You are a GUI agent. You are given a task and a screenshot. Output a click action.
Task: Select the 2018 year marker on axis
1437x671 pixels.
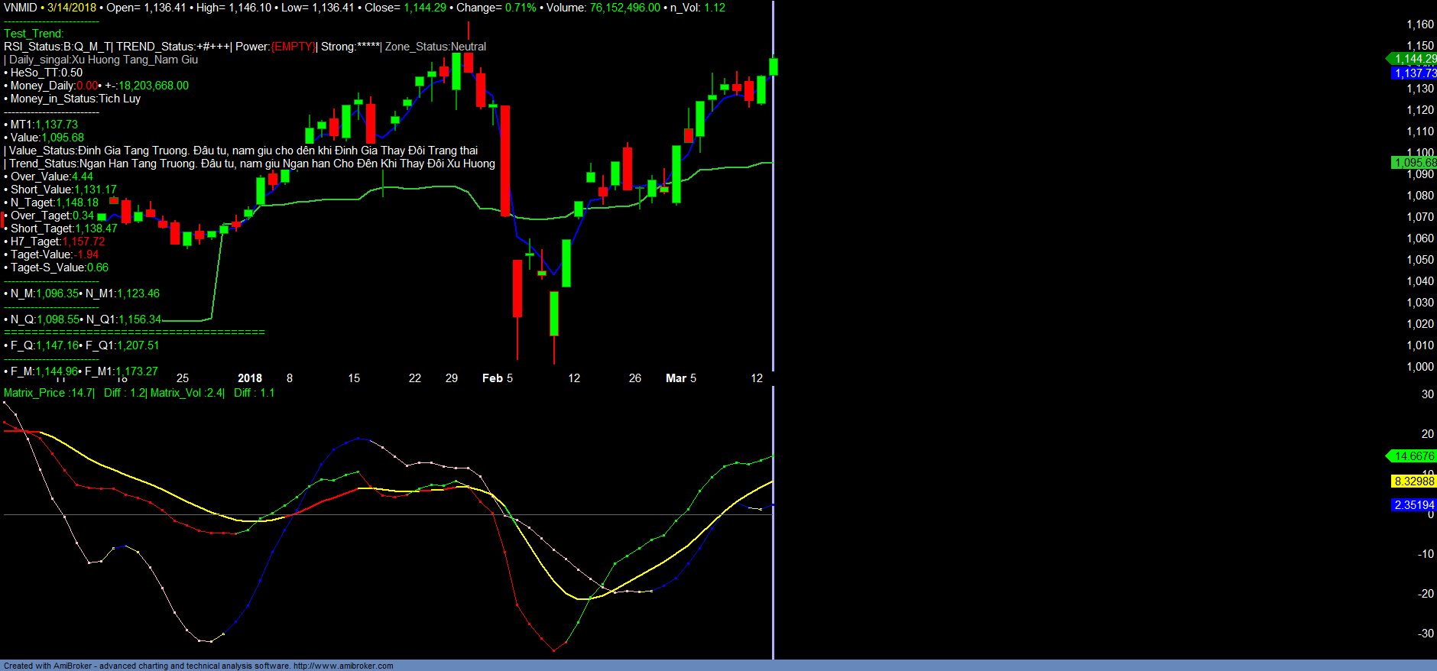(250, 378)
